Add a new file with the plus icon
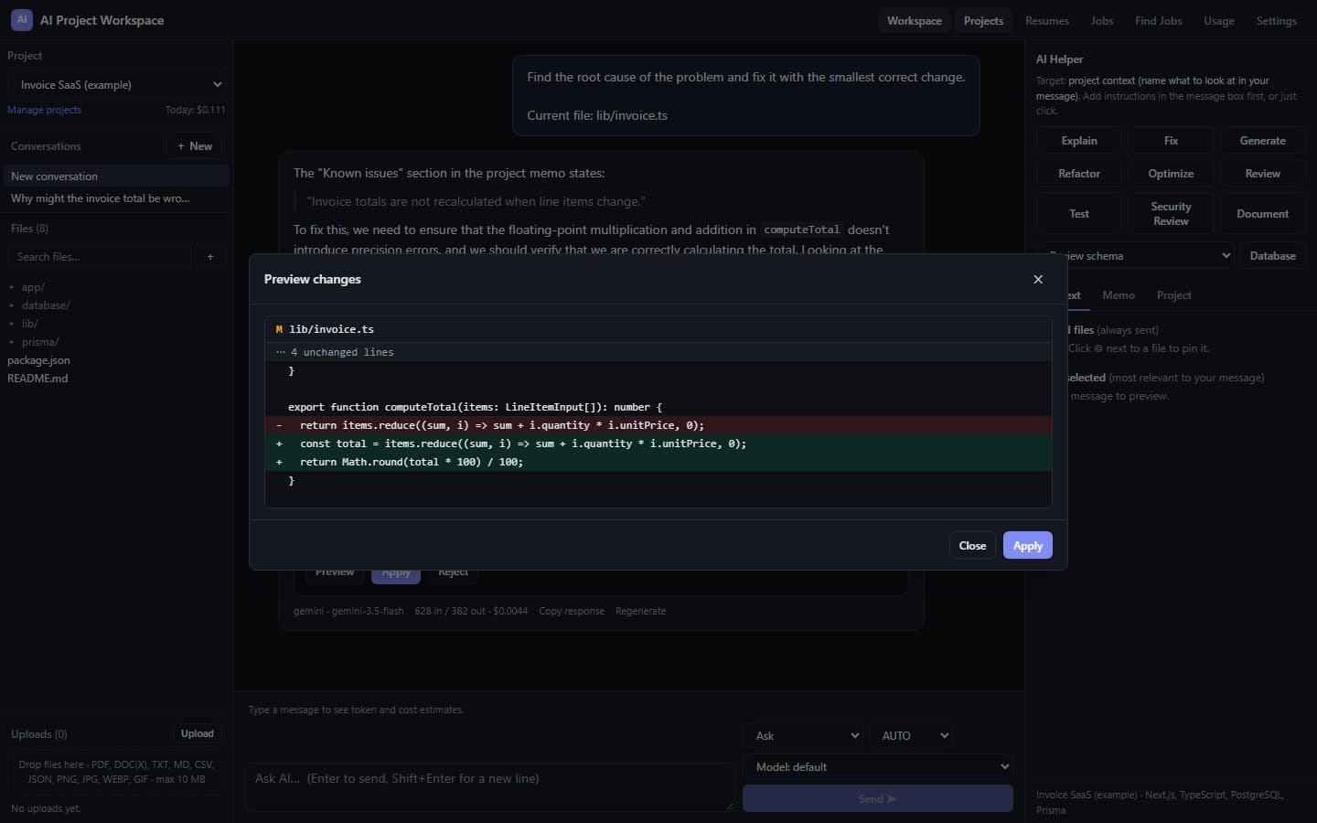Viewport: 1317px width, 823px height. pos(210,257)
